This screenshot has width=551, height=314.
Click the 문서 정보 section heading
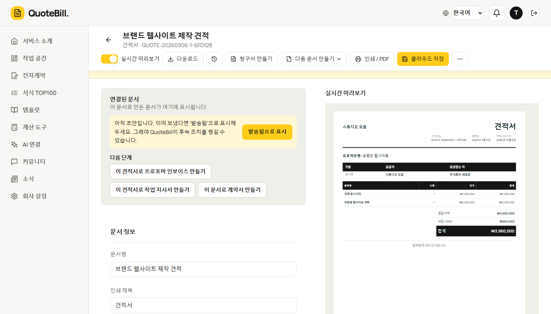(x=123, y=232)
